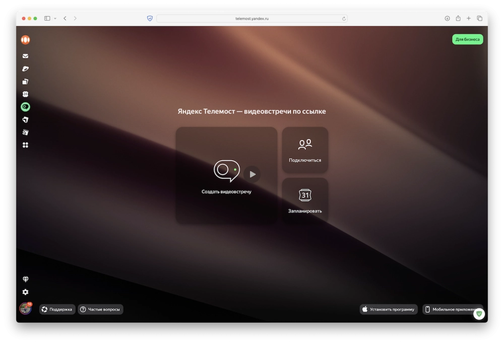The width and height of the screenshot is (504, 344).
Task: Click the Подключиться tile
Action: pyautogui.click(x=305, y=150)
